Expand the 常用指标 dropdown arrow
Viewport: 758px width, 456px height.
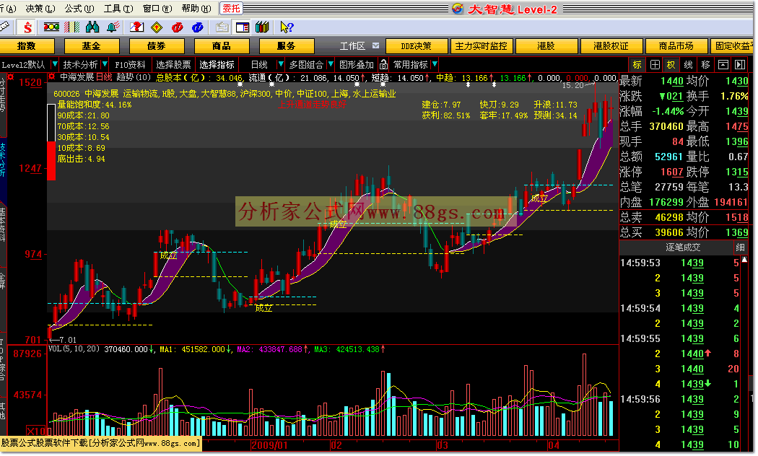(435, 64)
